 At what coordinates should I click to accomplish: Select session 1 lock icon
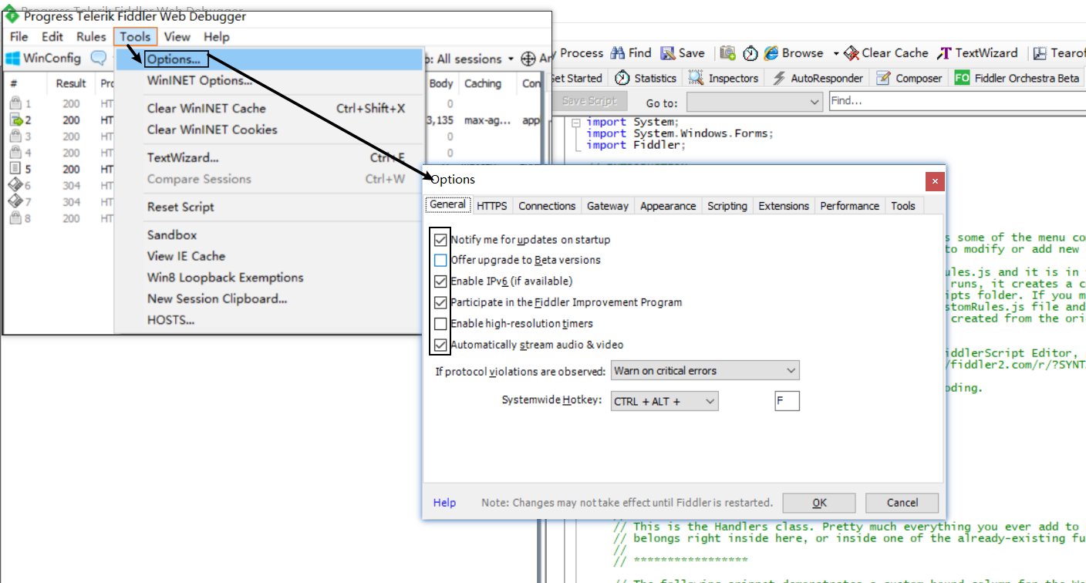15,103
